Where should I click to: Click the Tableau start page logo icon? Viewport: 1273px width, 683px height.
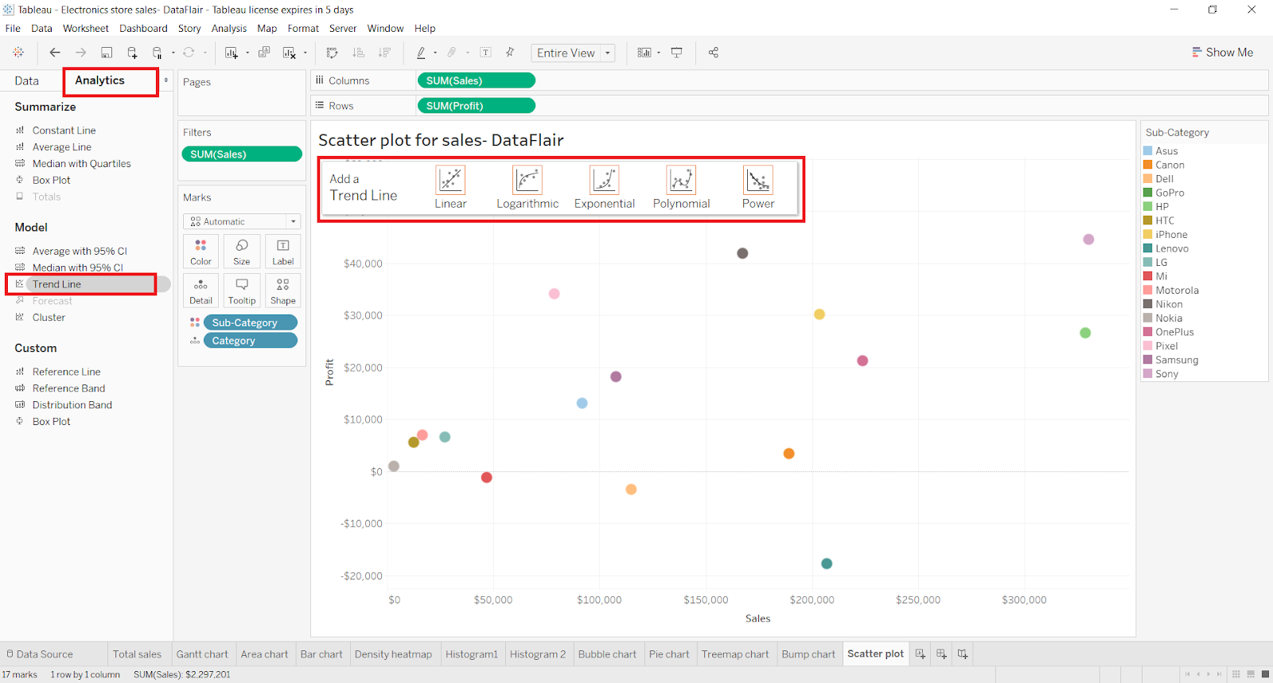pos(18,53)
